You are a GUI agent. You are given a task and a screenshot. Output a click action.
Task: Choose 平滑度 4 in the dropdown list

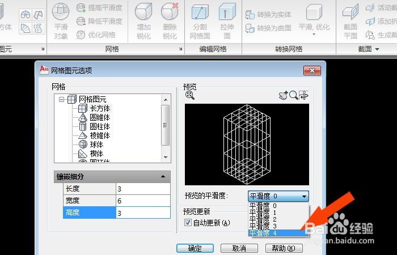coord(278,233)
